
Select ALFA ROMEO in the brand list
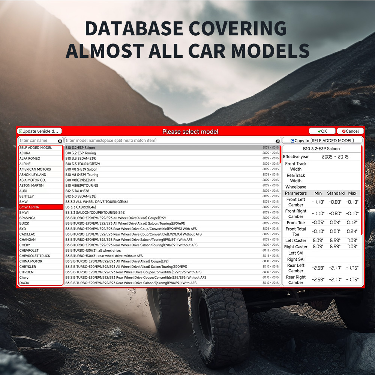30,159
